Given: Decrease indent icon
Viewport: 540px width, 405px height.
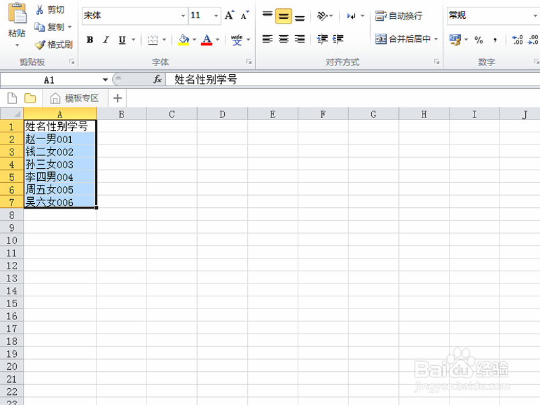Looking at the screenshot, I should [x=323, y=39].
